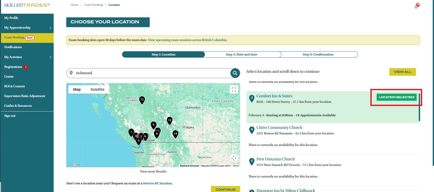Click location pin 4 beside Christ Community Church
Image resolution: width=434 pixels, height=192 pixels.
[x=252, y=129]
